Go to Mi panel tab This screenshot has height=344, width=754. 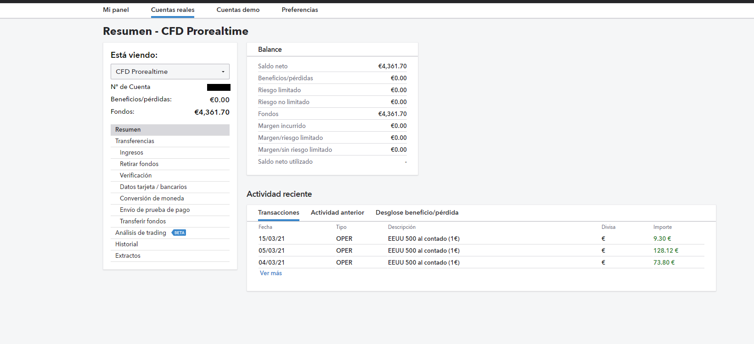click(x=116, y=10)
